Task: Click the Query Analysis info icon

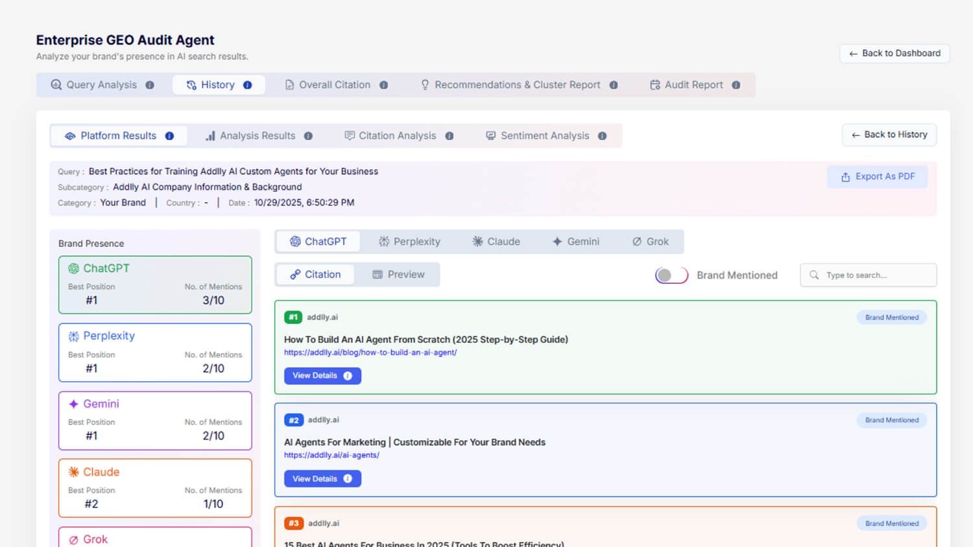Action: pyautogui.click(x=150, y=85)
